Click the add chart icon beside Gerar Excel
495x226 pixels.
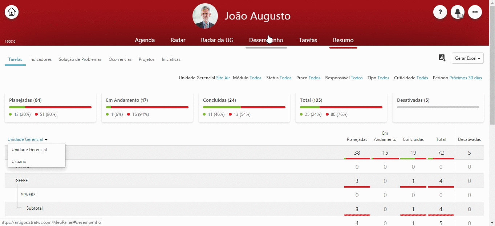(442, 58)
